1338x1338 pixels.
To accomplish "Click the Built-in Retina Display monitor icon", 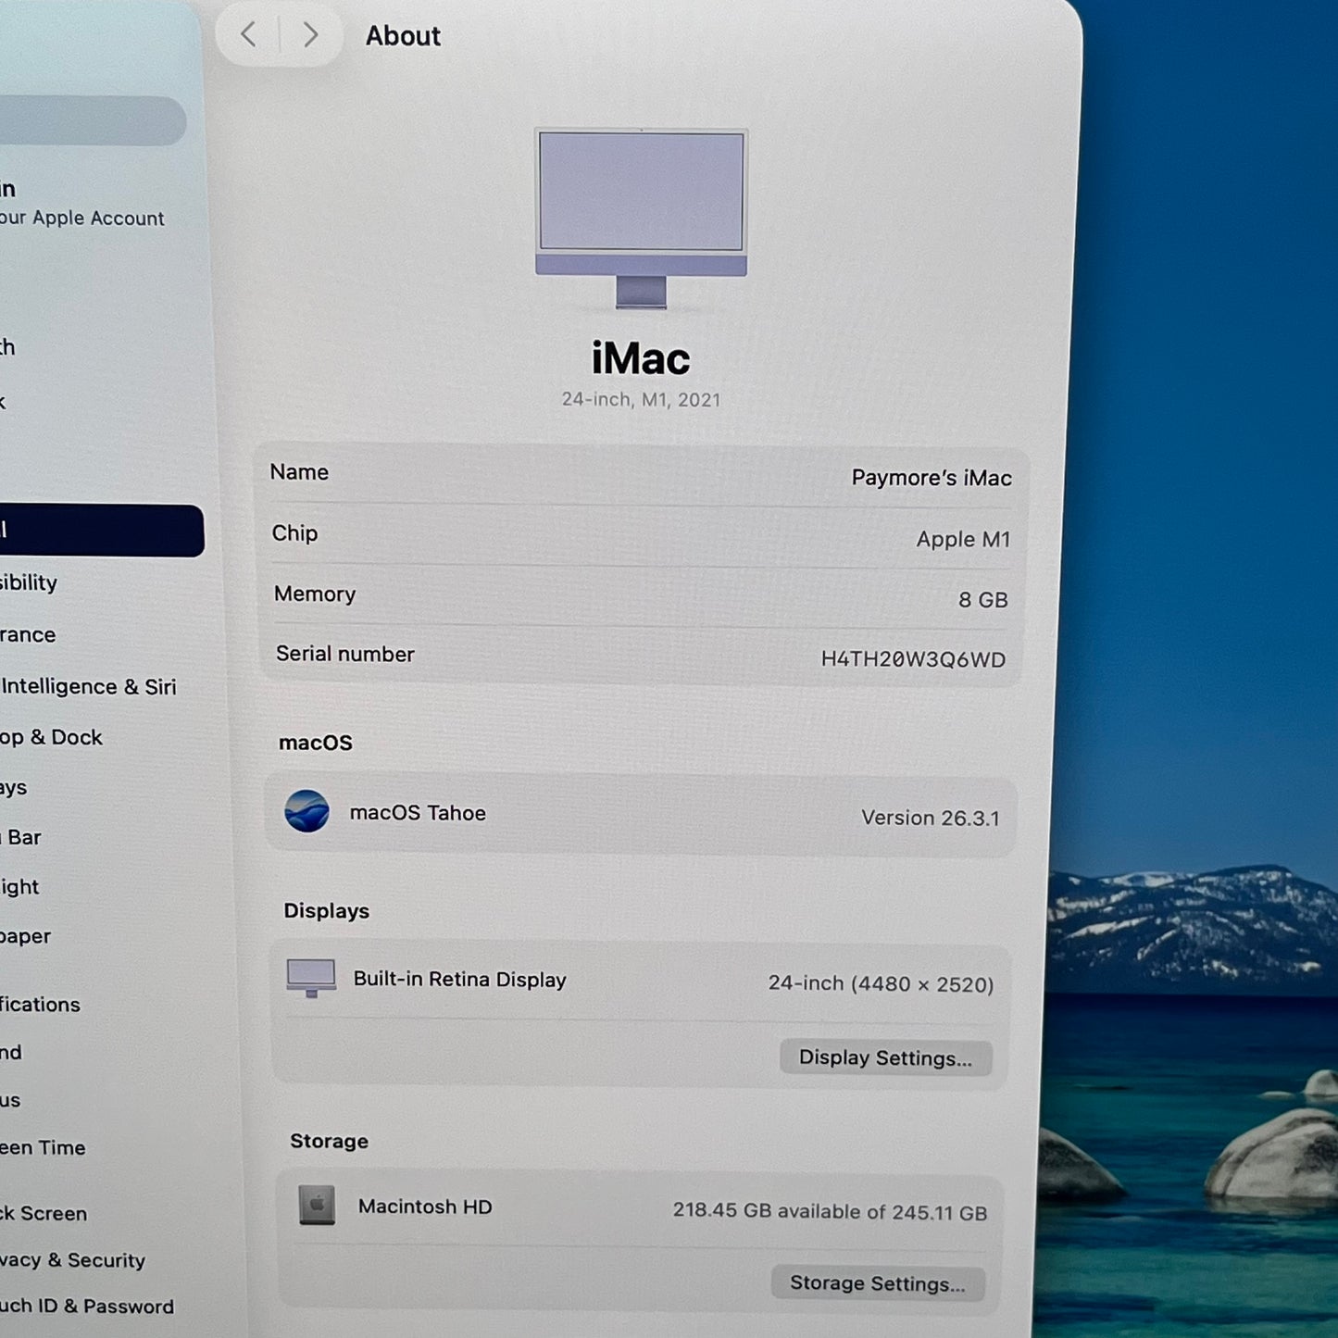I will click(311, 979).
